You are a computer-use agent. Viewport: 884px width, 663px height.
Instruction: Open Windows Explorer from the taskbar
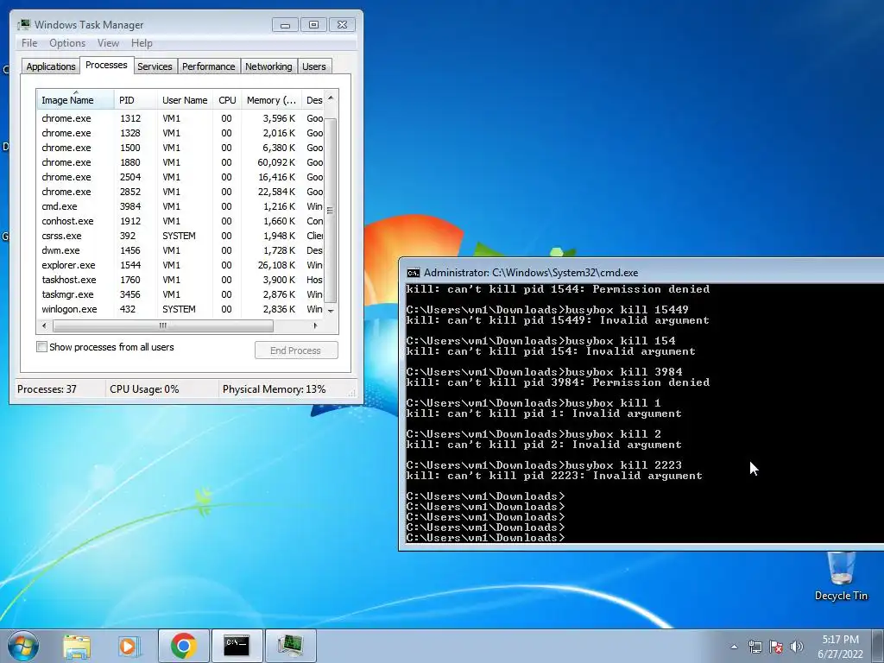pyautogui.click(x=77, y=646)
